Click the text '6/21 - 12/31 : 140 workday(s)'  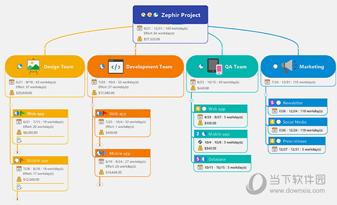[166, 29]
